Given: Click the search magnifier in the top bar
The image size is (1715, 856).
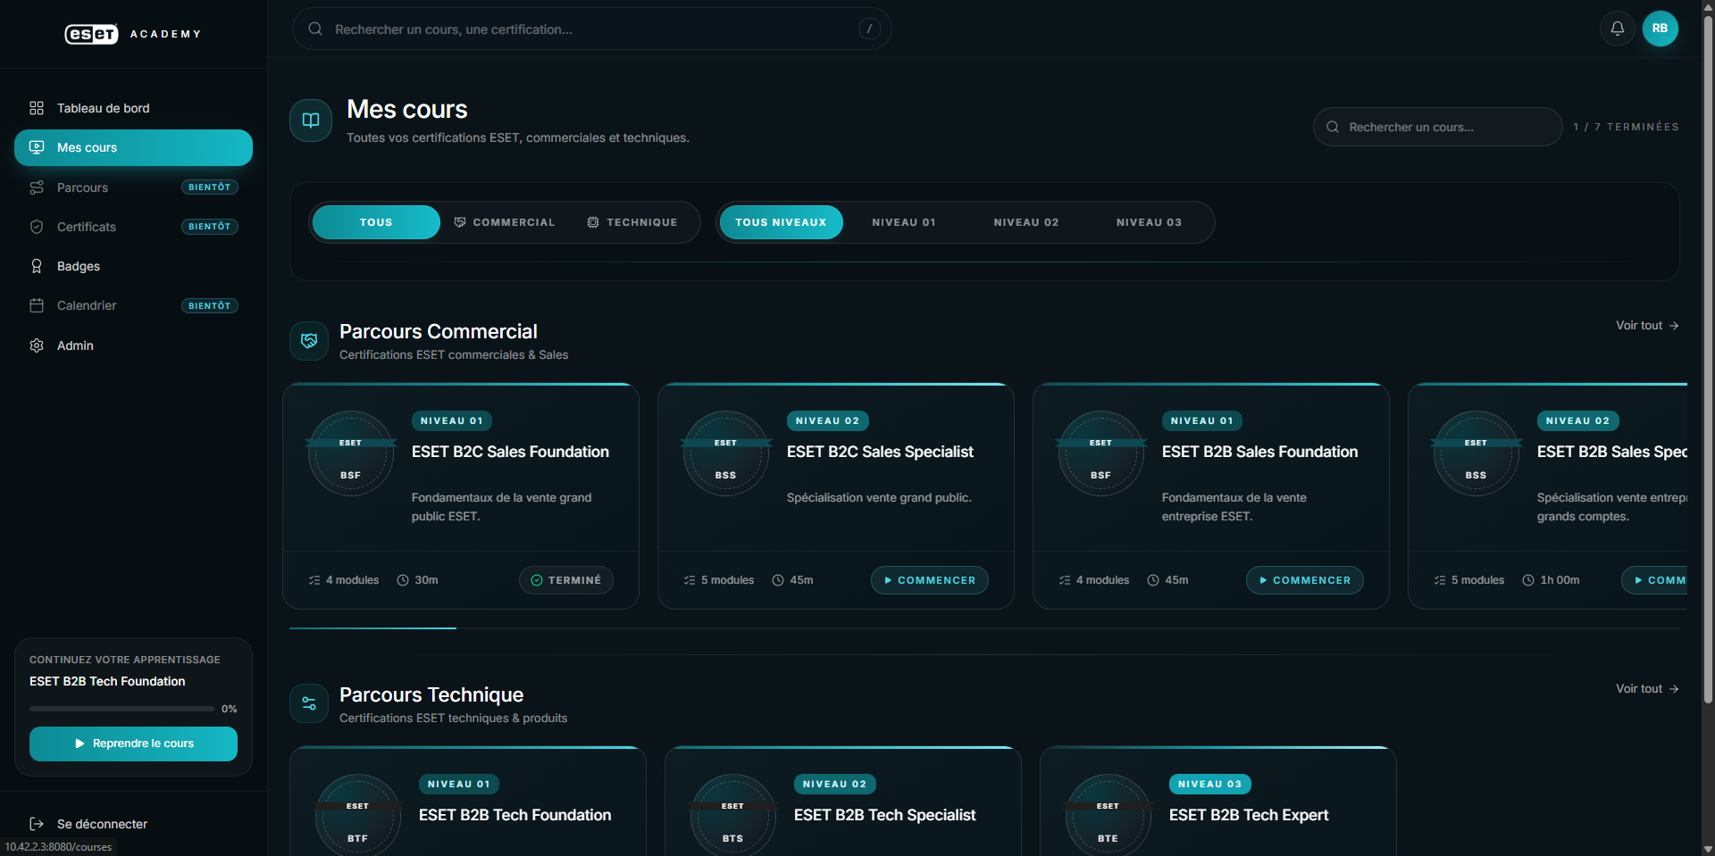Looking at the screenshot, I should coord(315,29).
